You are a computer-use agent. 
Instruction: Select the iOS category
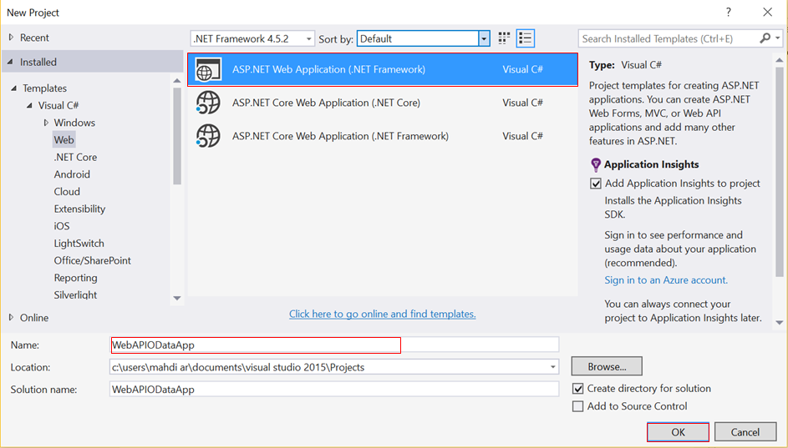[x=62, y=226]
